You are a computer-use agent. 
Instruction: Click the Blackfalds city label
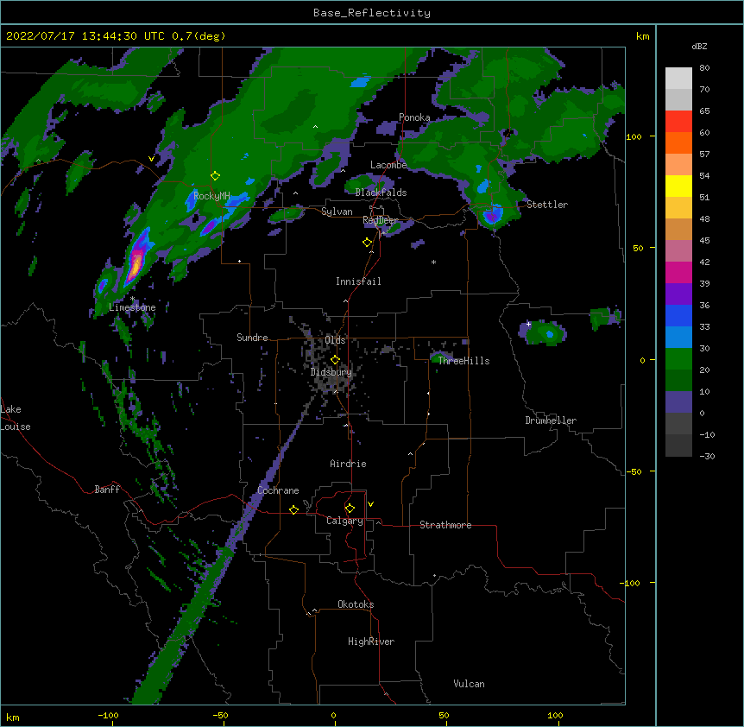click(381, 193)
